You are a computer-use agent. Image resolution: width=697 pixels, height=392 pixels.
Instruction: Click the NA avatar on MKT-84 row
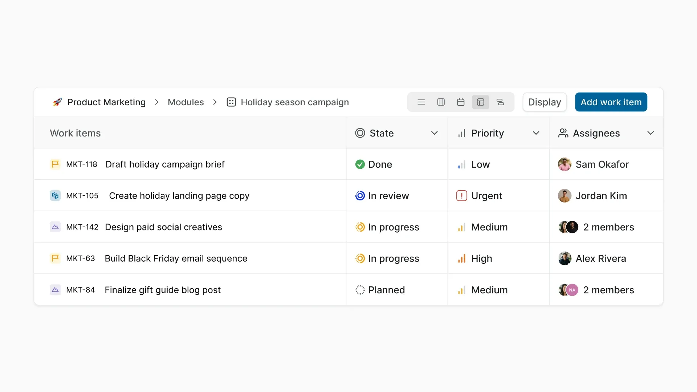coord(572,290)
